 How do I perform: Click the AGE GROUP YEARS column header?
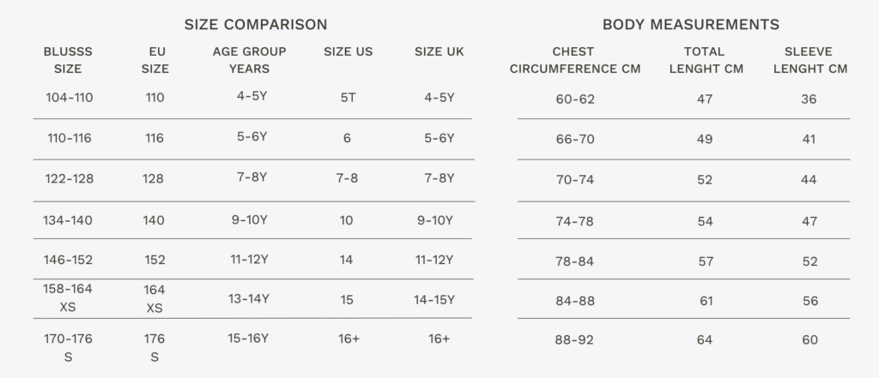pyautogui.click(x=249, y=60)
